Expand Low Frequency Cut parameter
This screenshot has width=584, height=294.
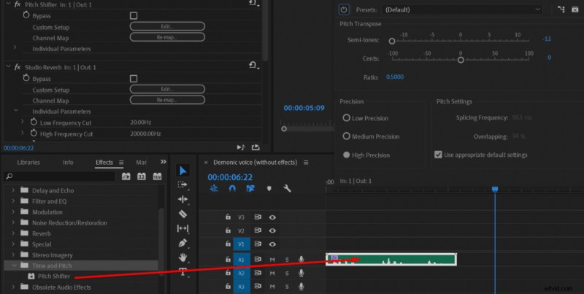pos(22,122)
